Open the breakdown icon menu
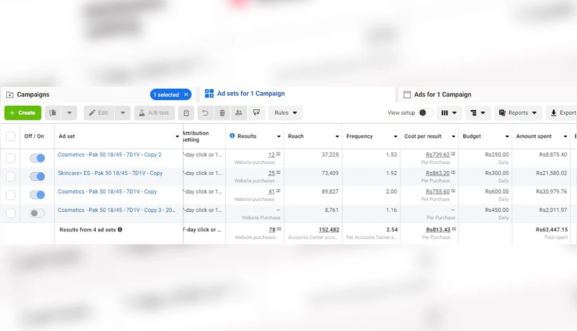The image size is (577, 331). click(x=478, y=113)
